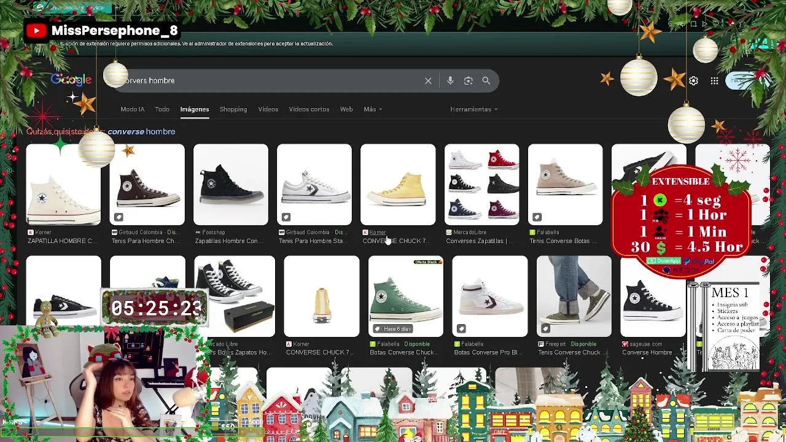
Task: Click the Google logo
Action: pos(71,80)
